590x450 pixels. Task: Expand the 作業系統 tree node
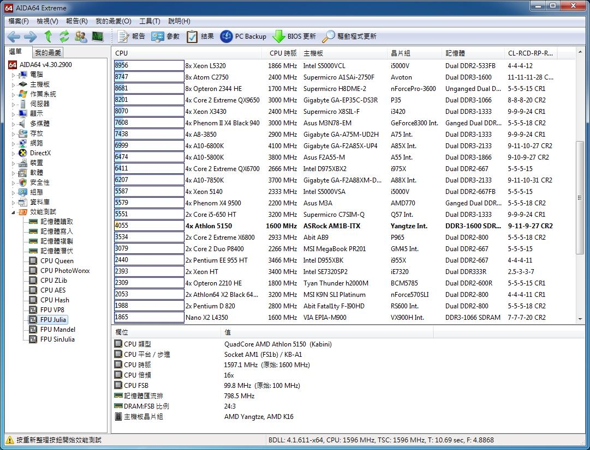tap(13, 94)
